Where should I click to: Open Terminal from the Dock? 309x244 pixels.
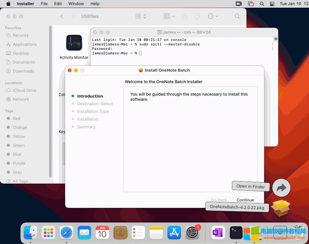pos(236,232)
